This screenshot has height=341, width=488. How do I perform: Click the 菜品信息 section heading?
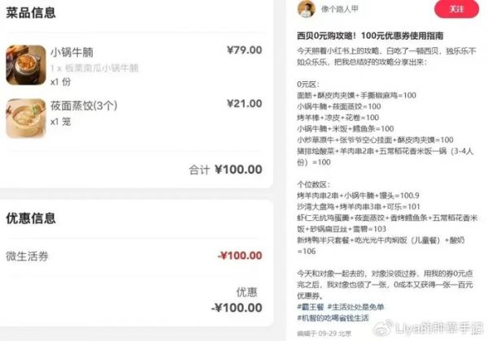pyautogui.click(x=30, y=14)
